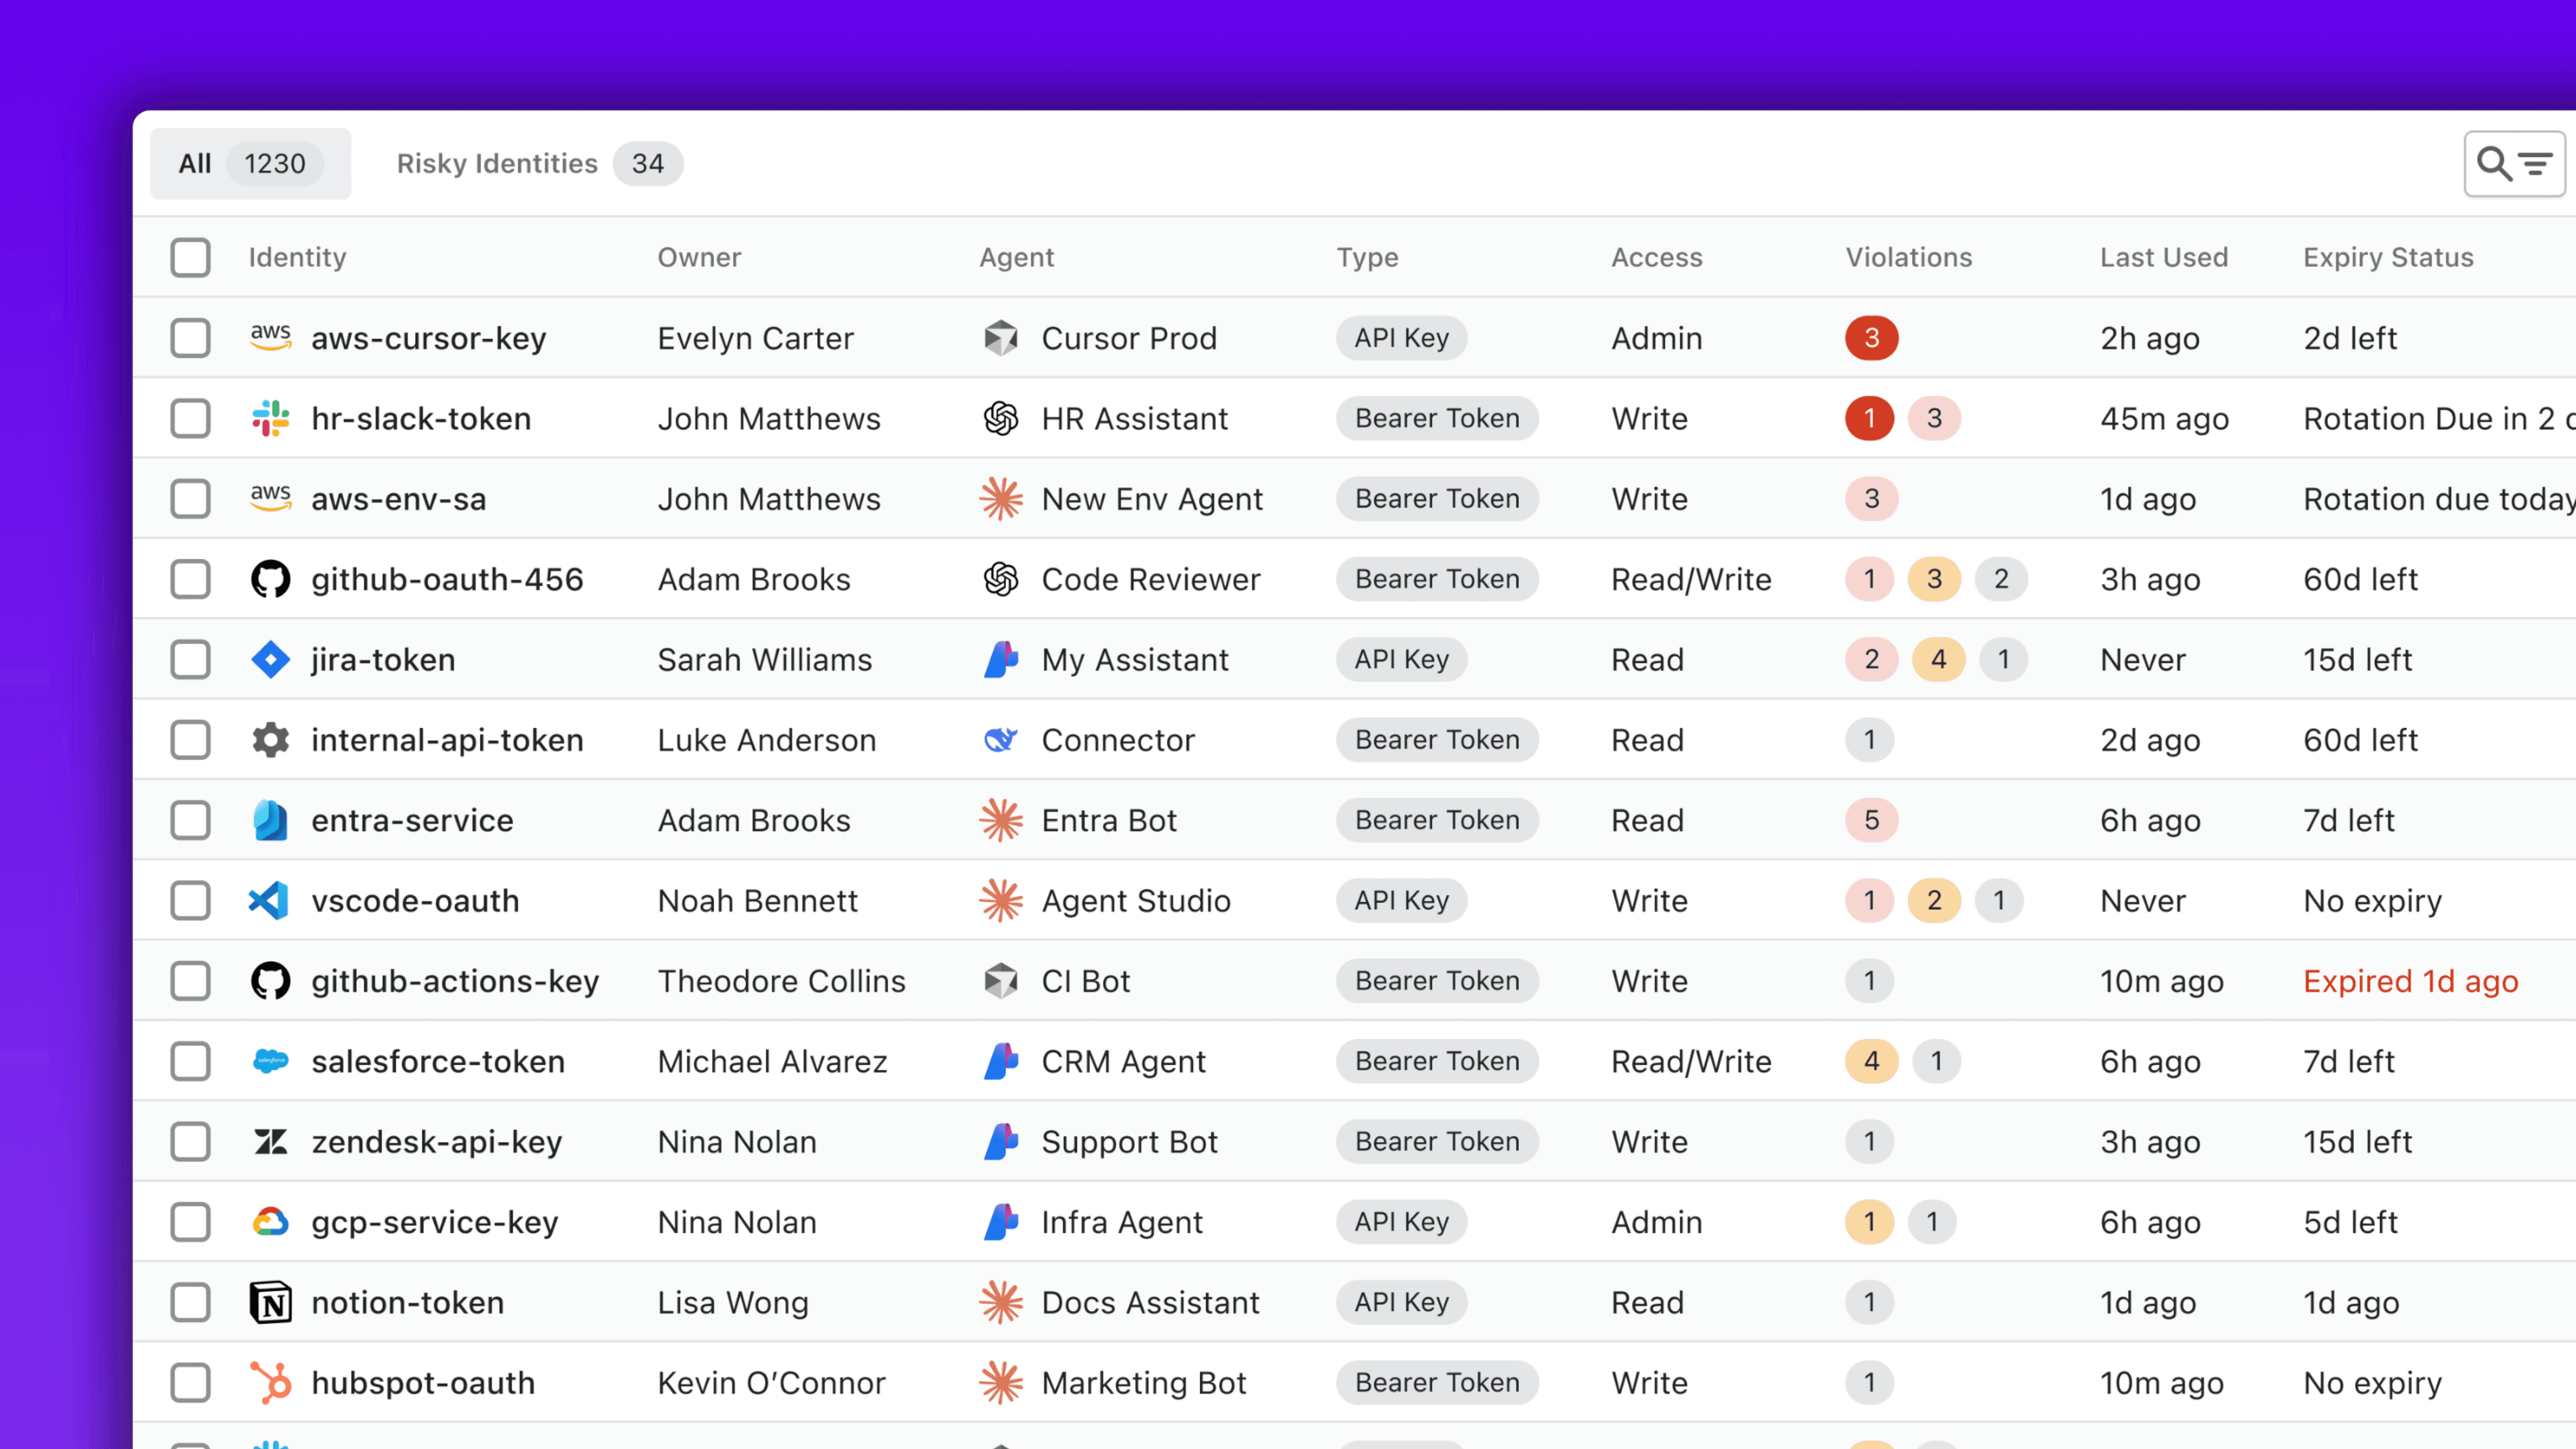The height and width of the screenshot is (1449, 2576).
Task: Check the jira-token row checkbox
Action: (190, 659)
